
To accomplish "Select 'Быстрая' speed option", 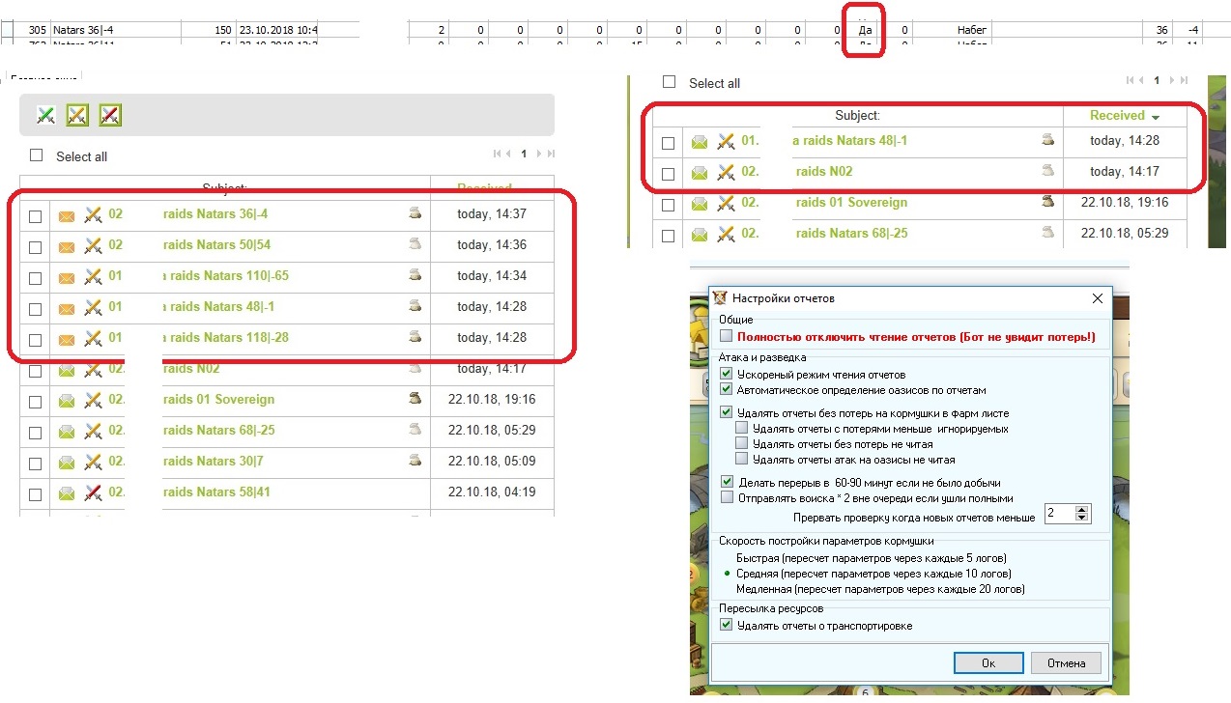I will click(x=871, y=558).
